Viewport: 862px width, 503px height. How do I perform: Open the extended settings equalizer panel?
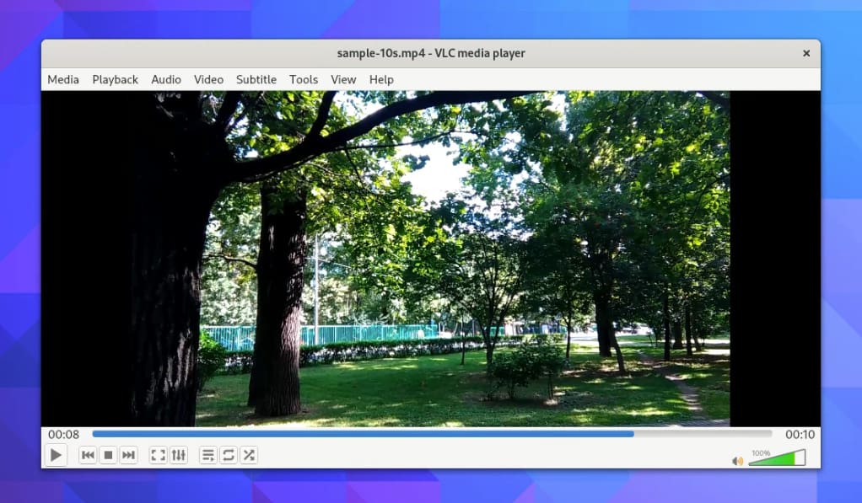[x=178, y=455]
